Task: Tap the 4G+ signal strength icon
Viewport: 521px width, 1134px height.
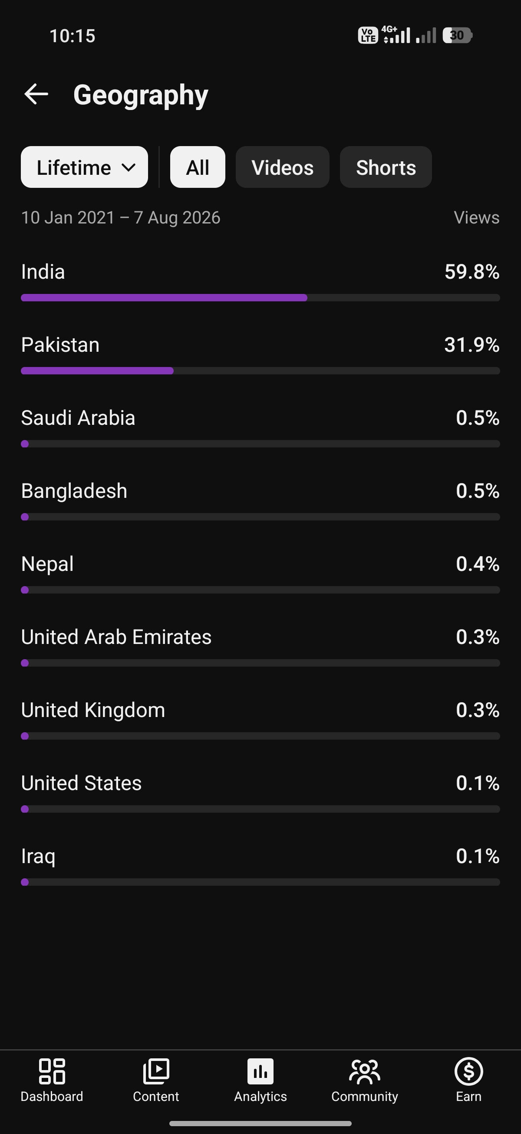Action: pos(396,35)
